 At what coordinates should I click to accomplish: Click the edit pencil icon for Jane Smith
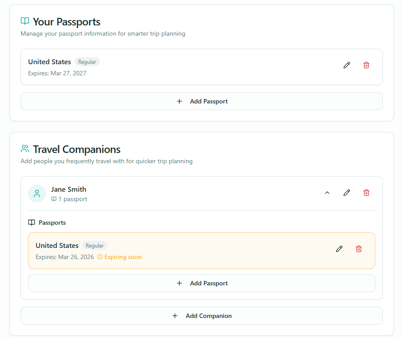(347, 193)
